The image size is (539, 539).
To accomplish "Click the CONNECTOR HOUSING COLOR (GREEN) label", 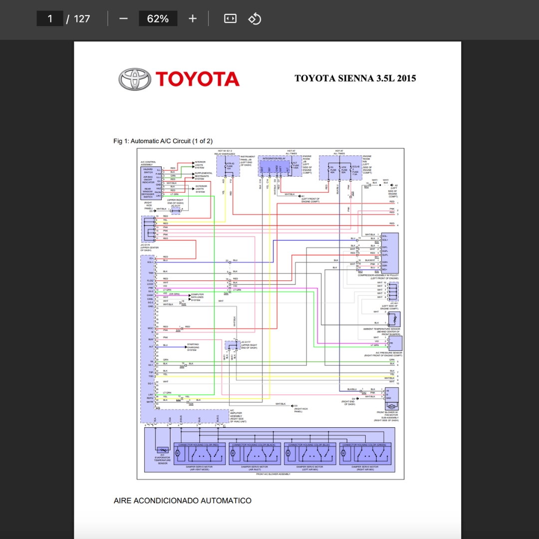I will point(364,445).
